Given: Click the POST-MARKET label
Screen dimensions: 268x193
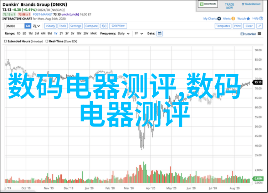Looking at the screenshot, I should [42, 15].
